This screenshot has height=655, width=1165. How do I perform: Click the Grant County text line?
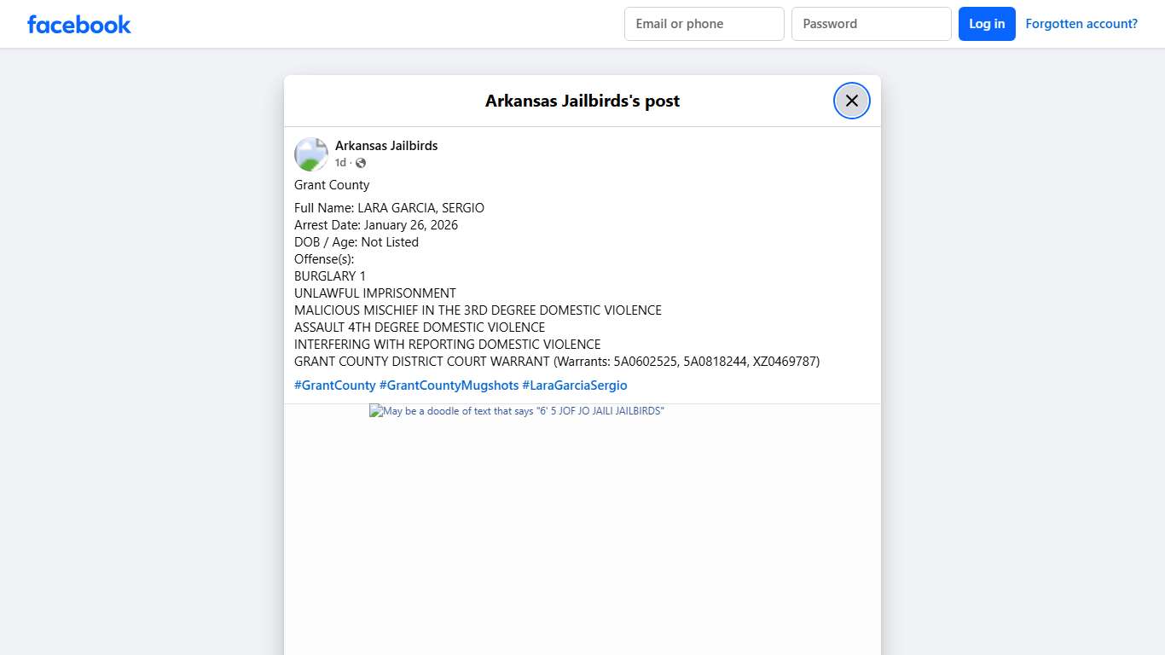332,185
